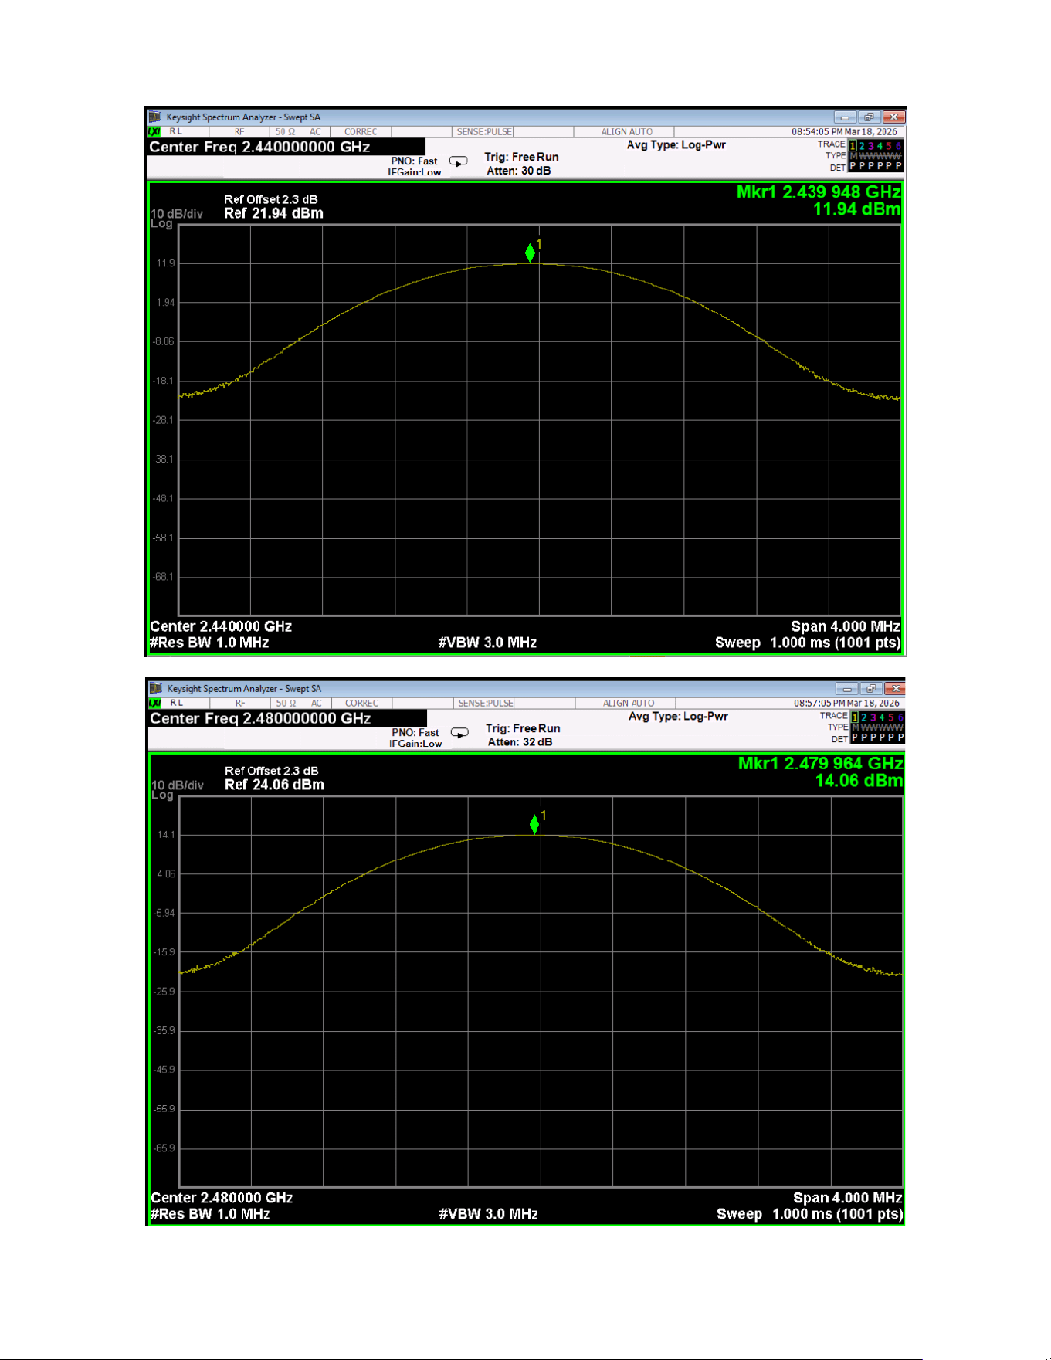Click the Ref 24.06 dBm reference level label

pyautogui.click(x=274, y=785)
